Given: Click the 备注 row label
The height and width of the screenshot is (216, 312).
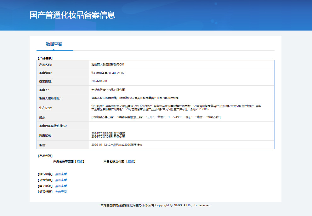Looking at the screenshot, I should pyautogui.click(x=43, y=145).
